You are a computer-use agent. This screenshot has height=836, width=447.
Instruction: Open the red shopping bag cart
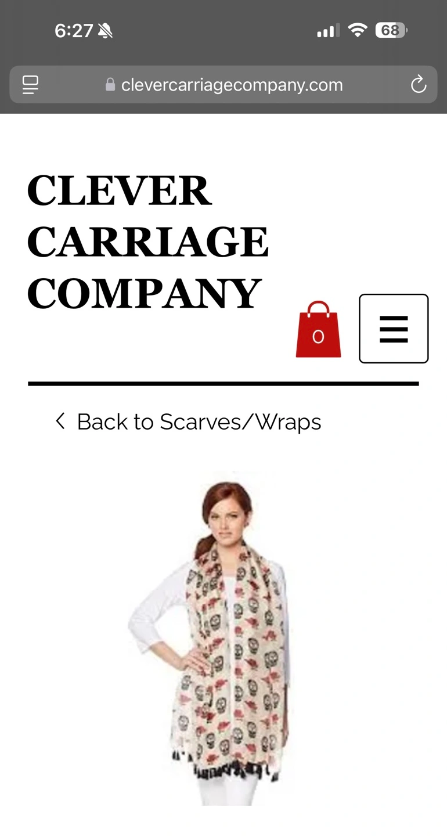318,329
